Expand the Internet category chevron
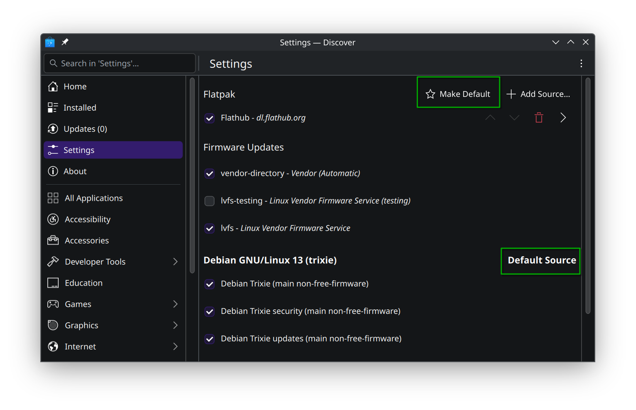Image resolution: width=636 pixels, height=410 pixels. pyautogui.click(x=175, y=346)
